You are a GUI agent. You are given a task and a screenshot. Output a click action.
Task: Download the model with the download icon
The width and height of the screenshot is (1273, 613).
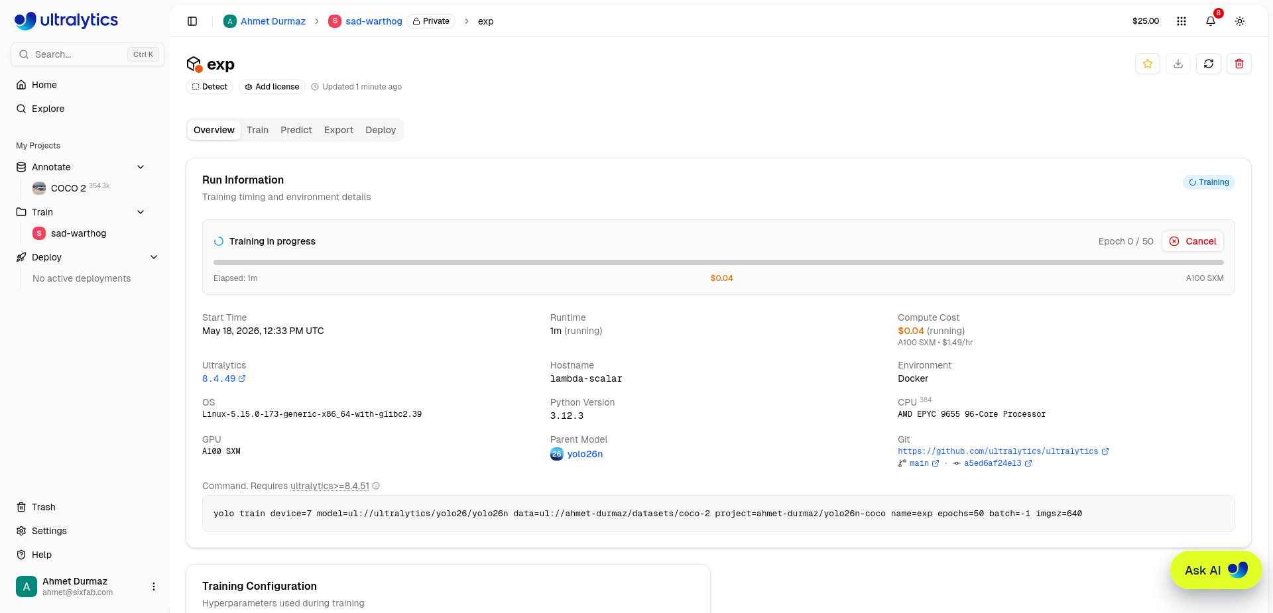click(1178, 64)
